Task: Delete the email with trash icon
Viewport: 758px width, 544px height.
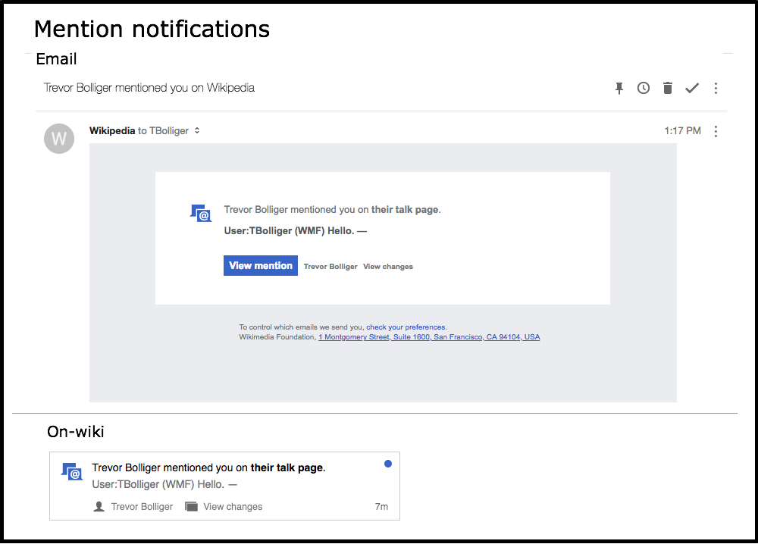Action: (668, 88)
